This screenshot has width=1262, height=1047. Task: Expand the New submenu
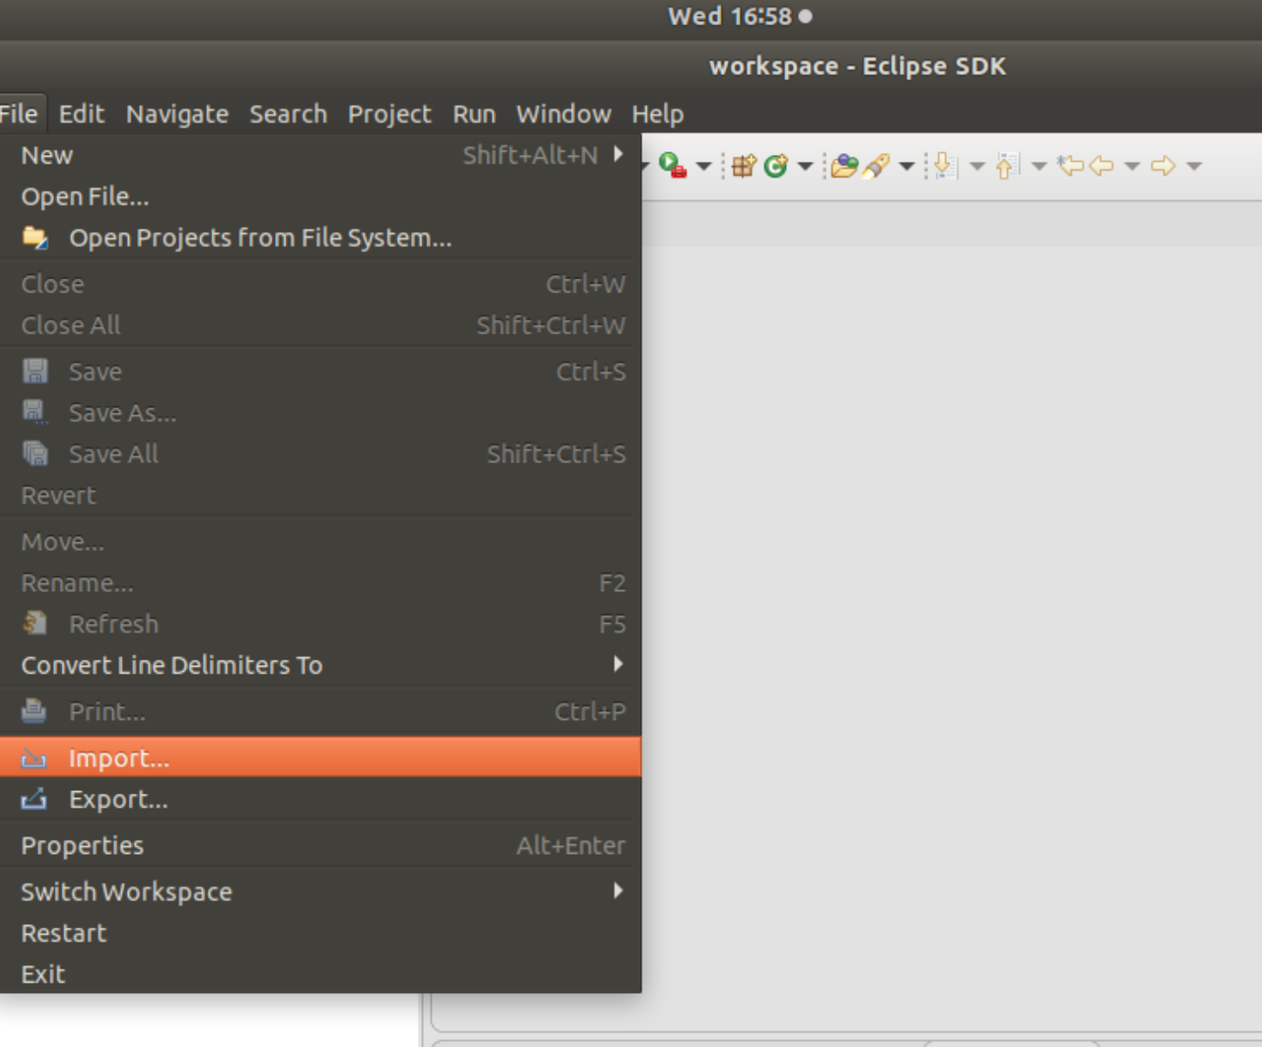[320, 155]
